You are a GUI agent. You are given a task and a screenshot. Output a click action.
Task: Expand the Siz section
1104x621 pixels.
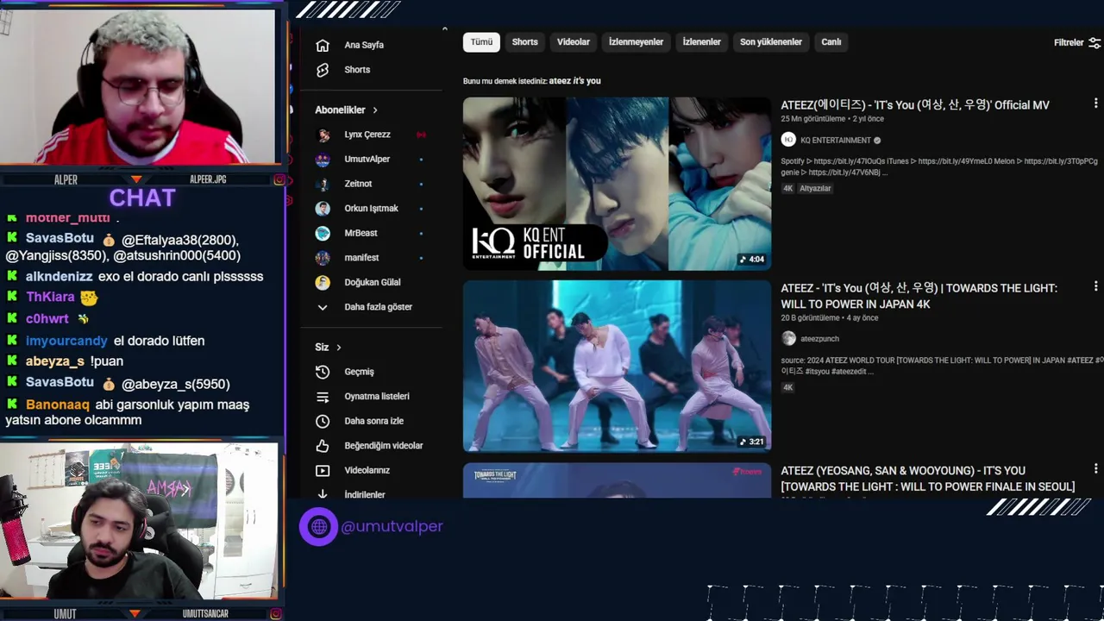(x=328, y=347)
